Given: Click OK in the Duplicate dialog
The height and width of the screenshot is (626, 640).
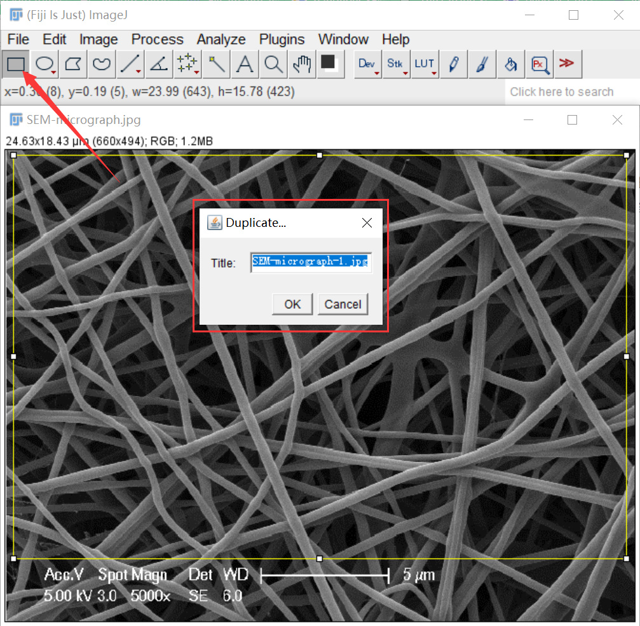Looking at the screenshot, I should [x=292, y=304].
